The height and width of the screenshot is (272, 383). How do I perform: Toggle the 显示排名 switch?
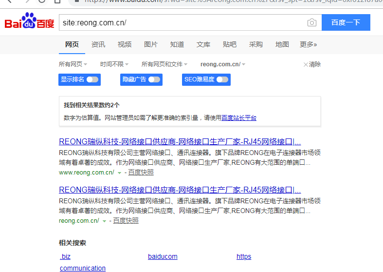[x=92, y=79]
